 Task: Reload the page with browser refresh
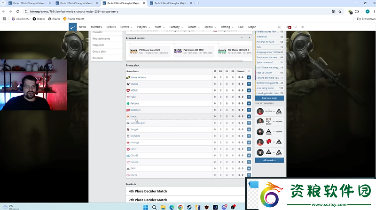[17, 11]
